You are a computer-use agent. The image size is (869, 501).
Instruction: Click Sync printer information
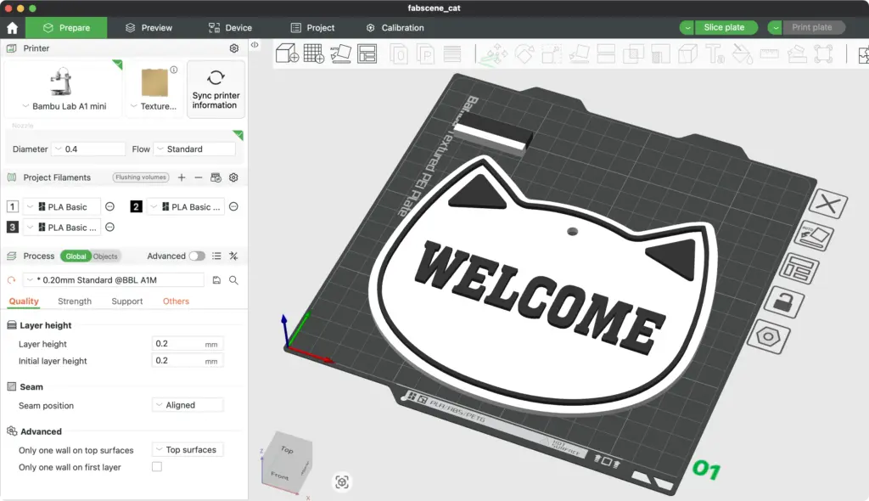(216, 89)
